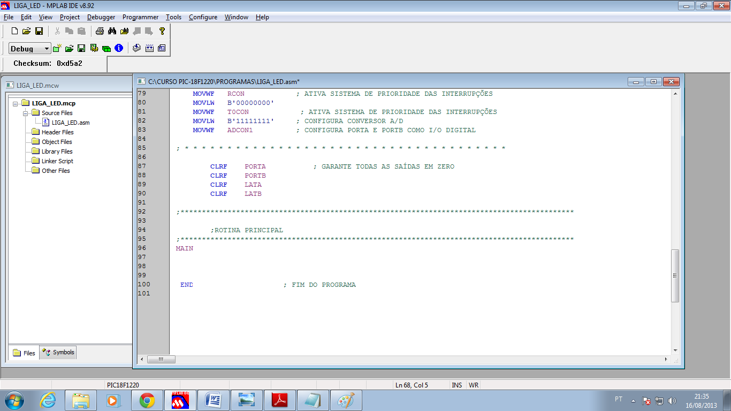The height and width of the screenshot is (411, 731).
Task: Open the Window menu
Action: tap(236, 17)
